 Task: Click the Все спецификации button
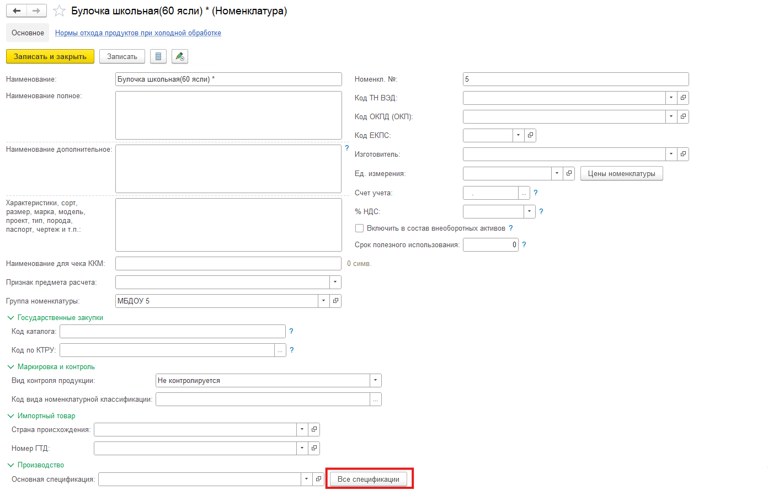click(369, 479)
